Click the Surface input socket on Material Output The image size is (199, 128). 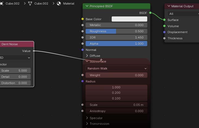point(164,20)
